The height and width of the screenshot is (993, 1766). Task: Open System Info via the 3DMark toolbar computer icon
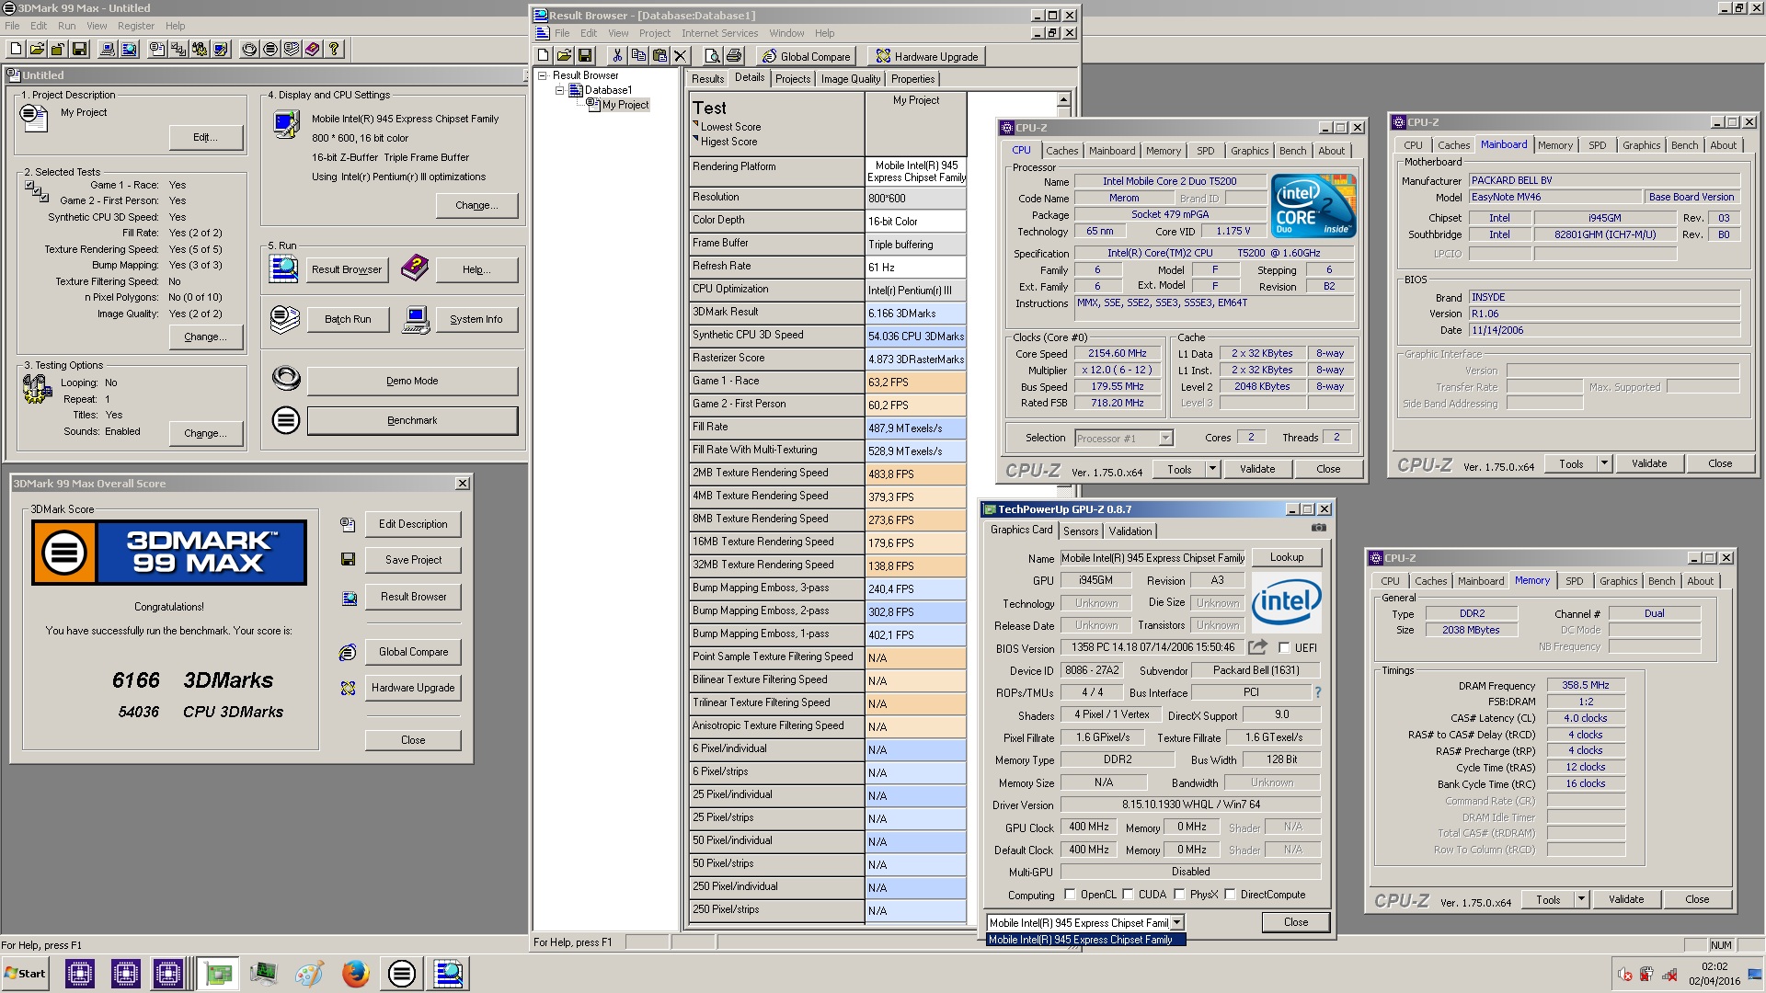[108, 49]
